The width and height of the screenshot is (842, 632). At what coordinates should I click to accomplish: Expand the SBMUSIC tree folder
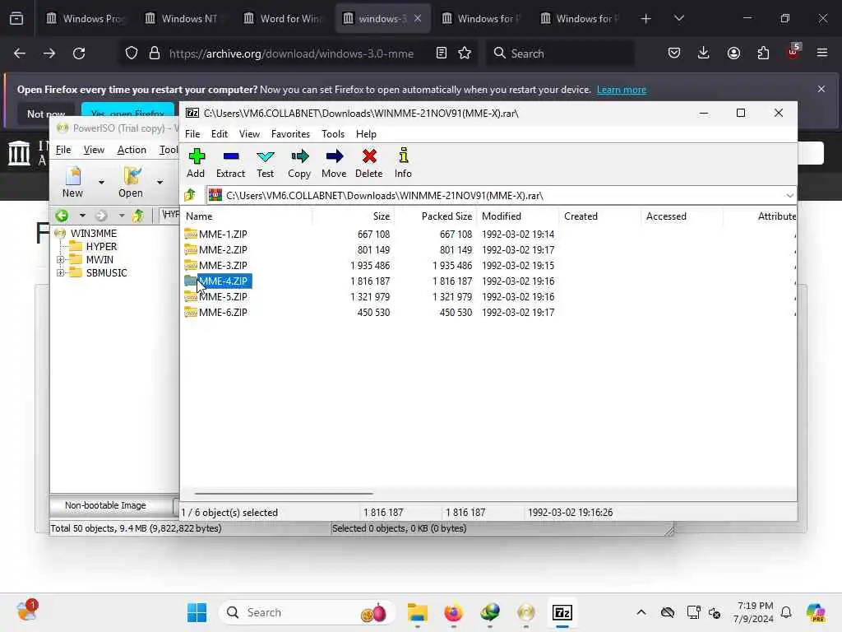coord(60,273)
